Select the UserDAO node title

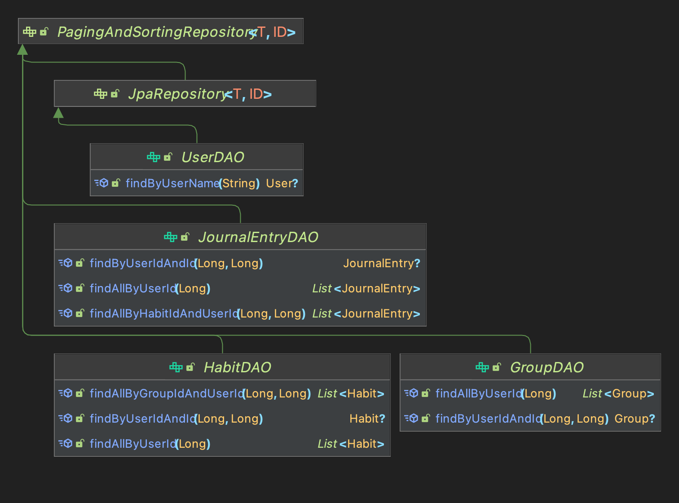[213, 157]
